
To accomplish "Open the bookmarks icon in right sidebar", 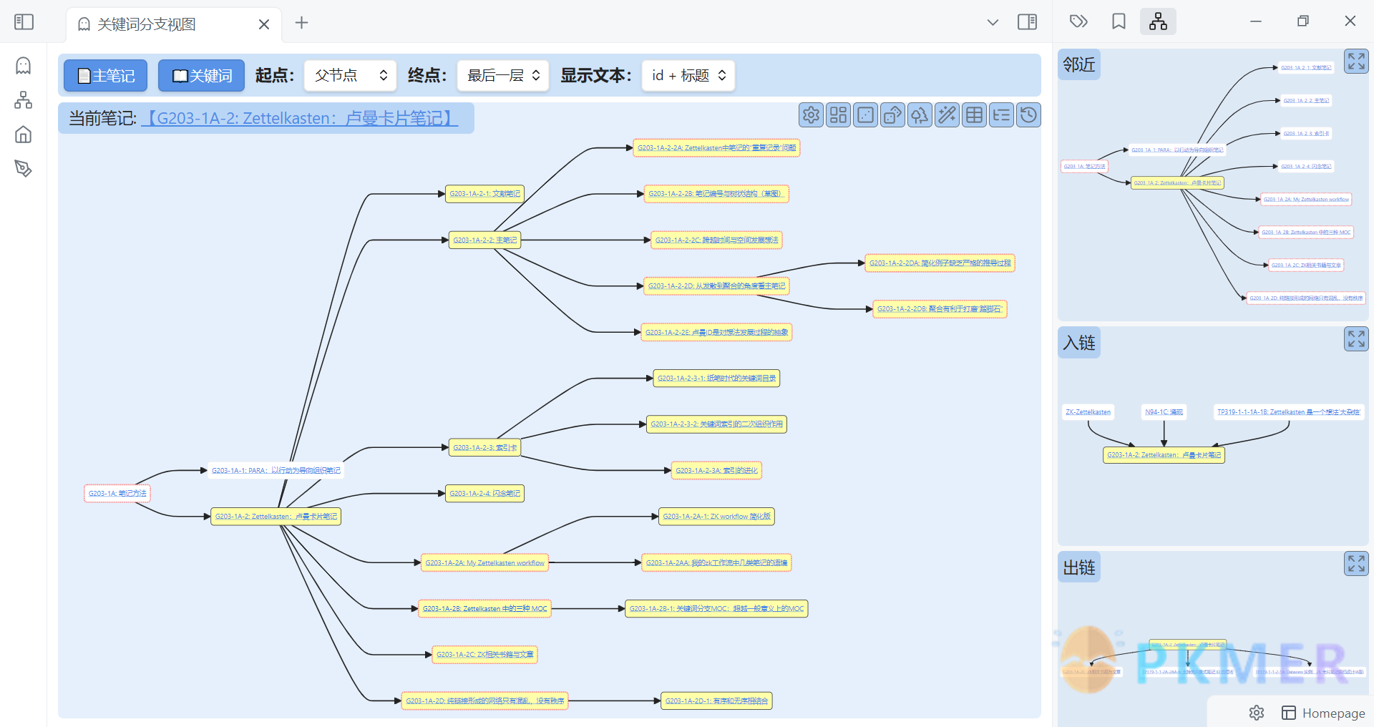I will pos(1119,21).
